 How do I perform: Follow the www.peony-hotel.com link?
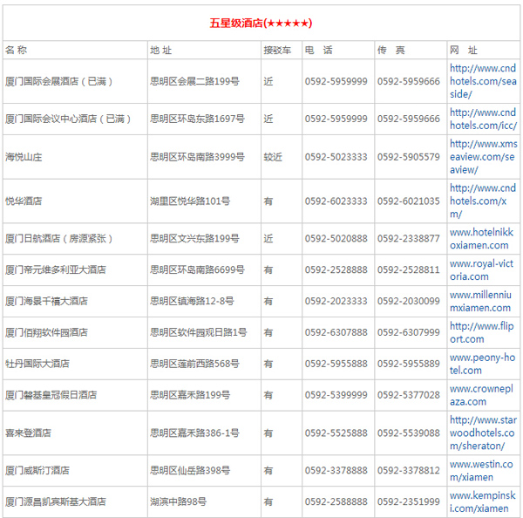(482, 364)
